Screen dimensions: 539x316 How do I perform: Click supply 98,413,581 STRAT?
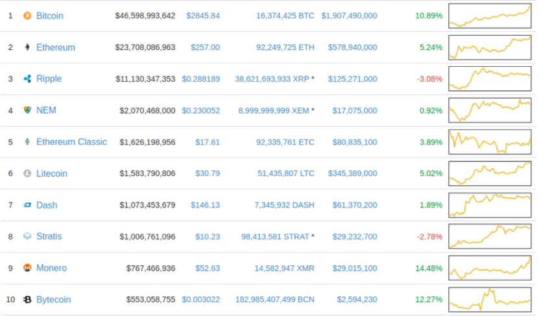tap(276, 237)
